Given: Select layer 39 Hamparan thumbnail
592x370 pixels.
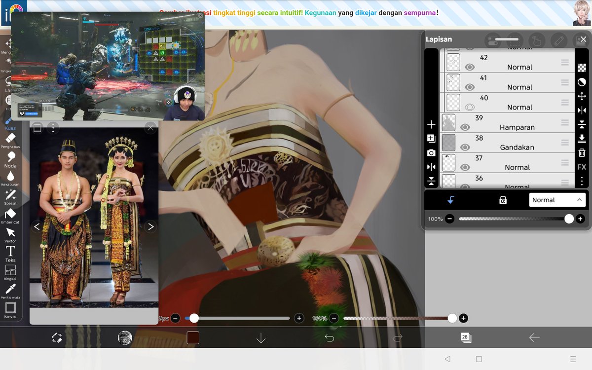Looking at the screenshot, I should click(x=448, y=122).
